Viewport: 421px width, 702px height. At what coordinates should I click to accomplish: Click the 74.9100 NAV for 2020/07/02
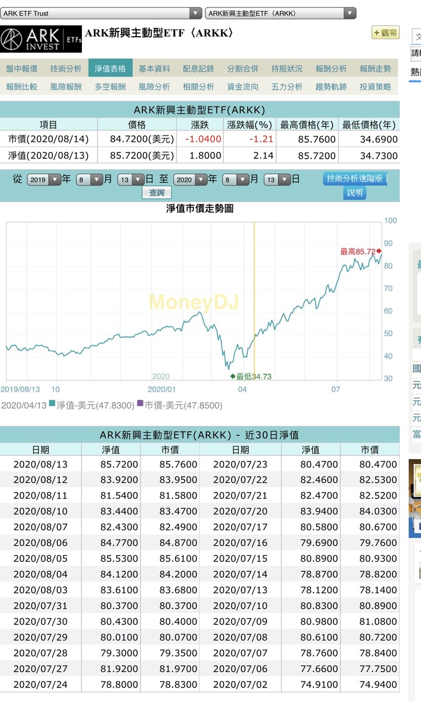(x=319, y=685)
